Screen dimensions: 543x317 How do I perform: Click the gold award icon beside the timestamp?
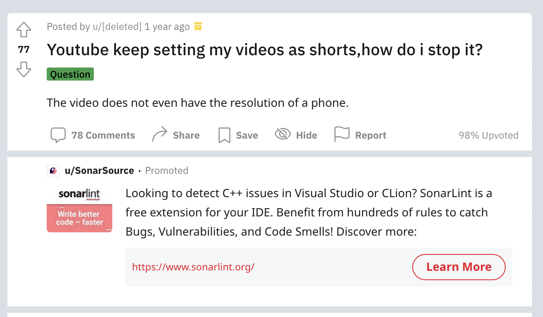198,26
